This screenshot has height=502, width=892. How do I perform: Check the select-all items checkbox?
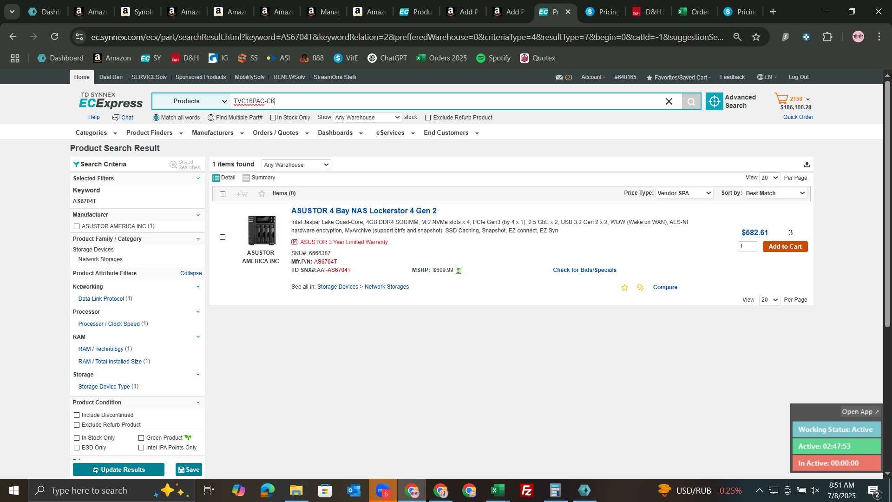point(223,194)
